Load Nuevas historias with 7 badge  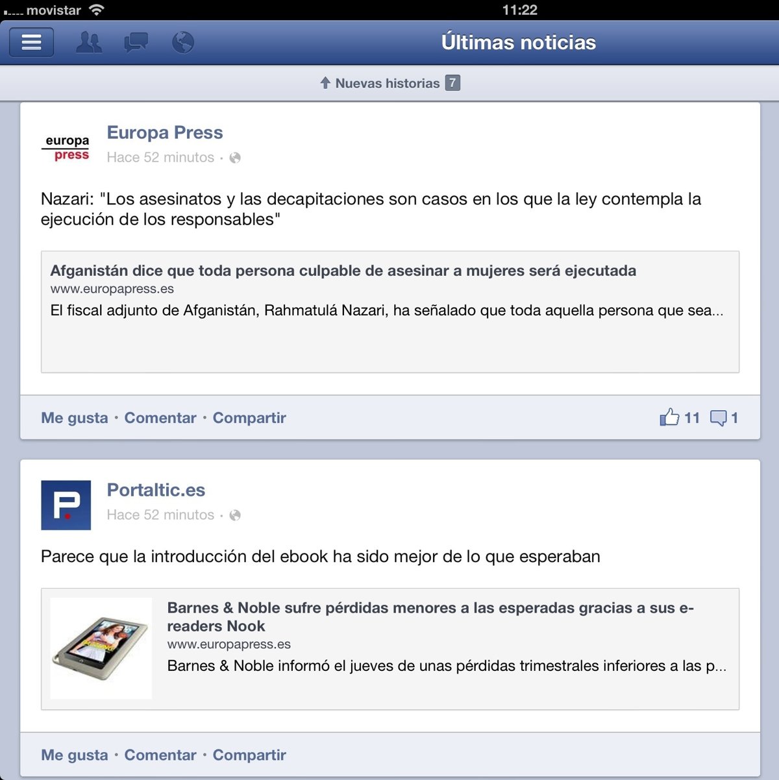[389, 83]
